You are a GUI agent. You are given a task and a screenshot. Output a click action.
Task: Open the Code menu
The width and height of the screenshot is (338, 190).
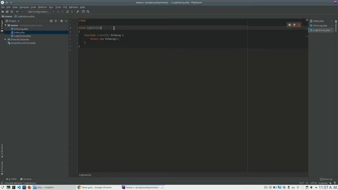point(33,7)
